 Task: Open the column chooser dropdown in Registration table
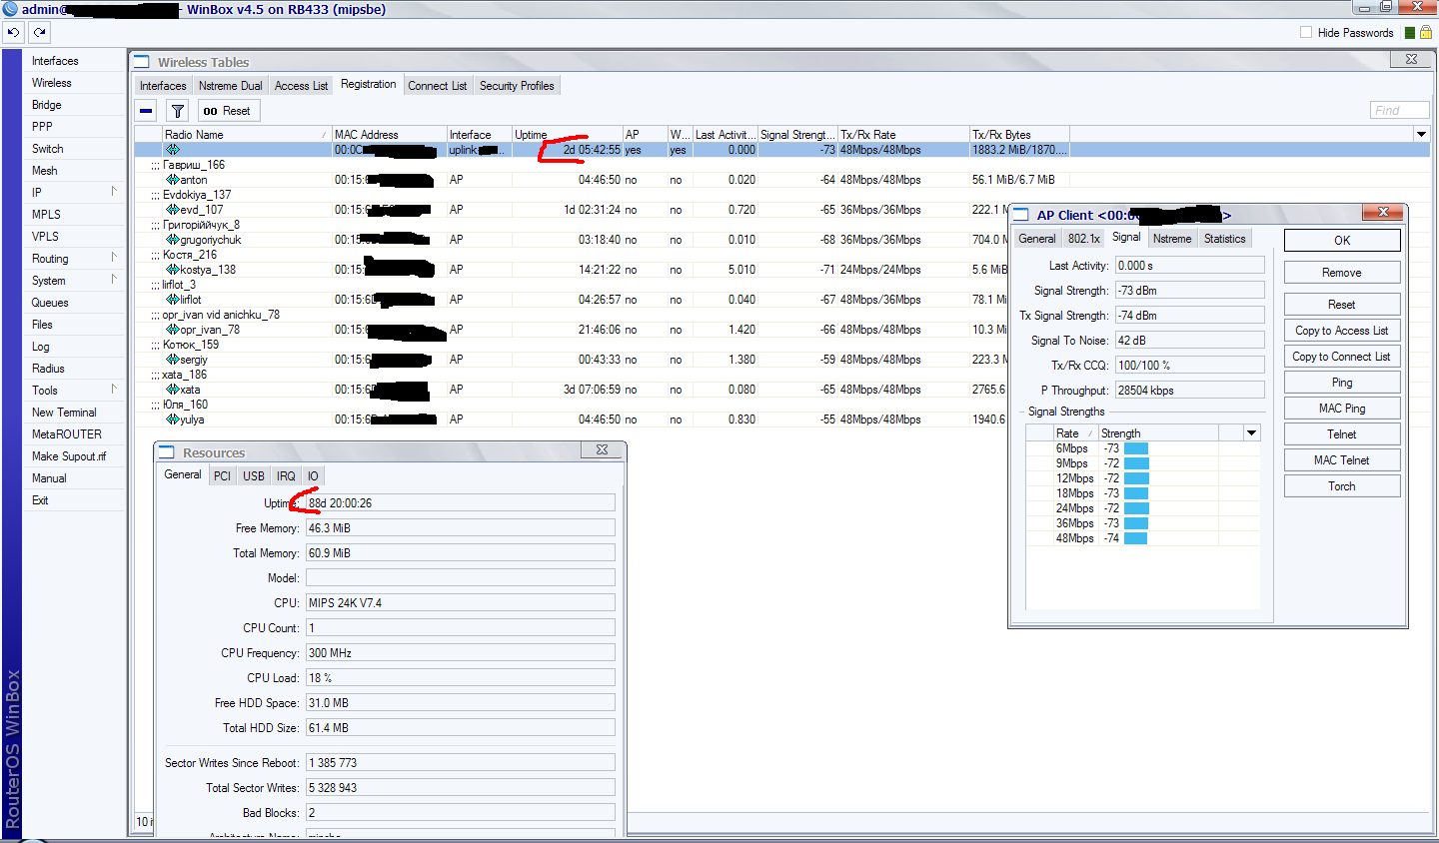click(x=1421, y=134)
